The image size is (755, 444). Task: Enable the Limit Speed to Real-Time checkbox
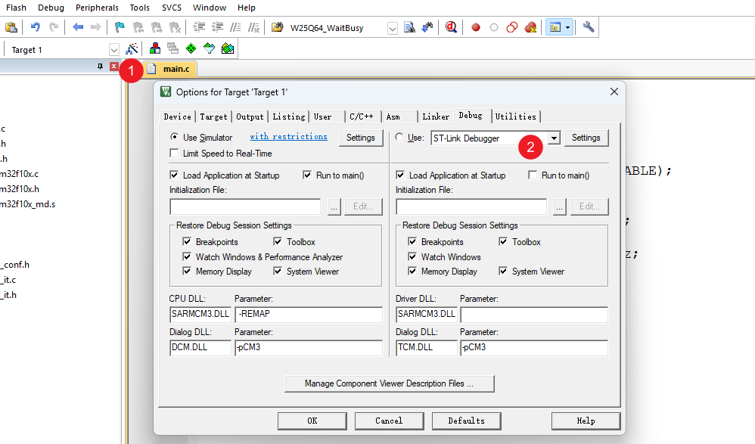(x=175, y=154)
